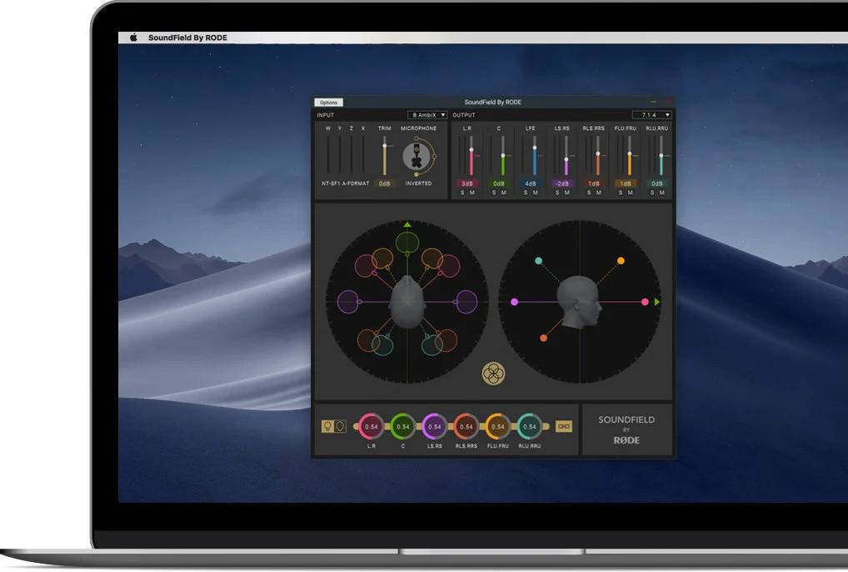Image resolution: width=848 pixels, height=572 pixels.
Task: Click the input TRIM fader handle
Action: pos(385,146)
